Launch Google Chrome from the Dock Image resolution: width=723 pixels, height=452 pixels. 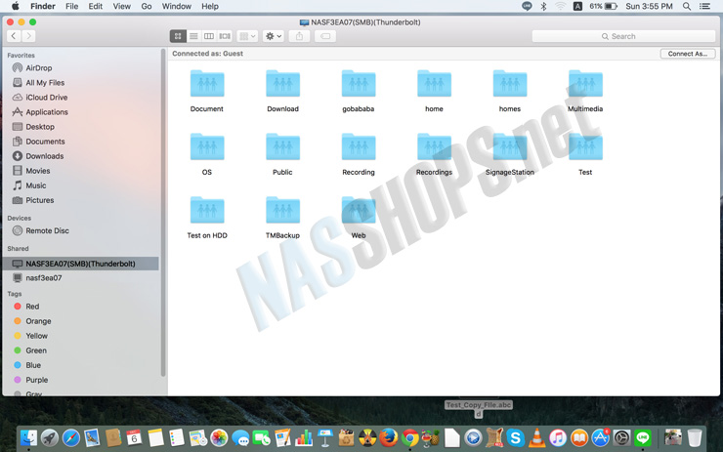(x=409, y=437)
